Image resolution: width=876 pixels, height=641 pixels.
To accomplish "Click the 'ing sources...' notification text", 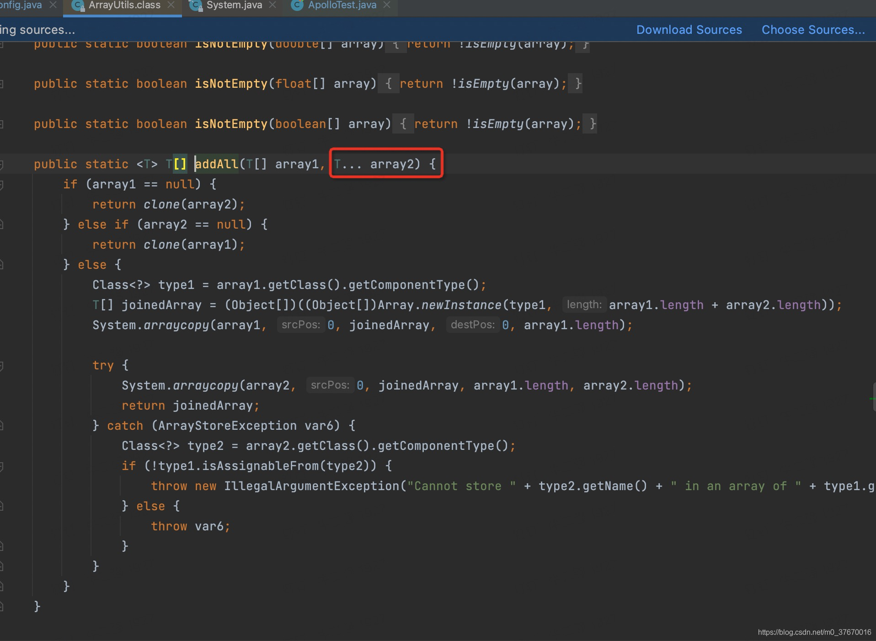I will pyautogui.click(x=37, y=30).
